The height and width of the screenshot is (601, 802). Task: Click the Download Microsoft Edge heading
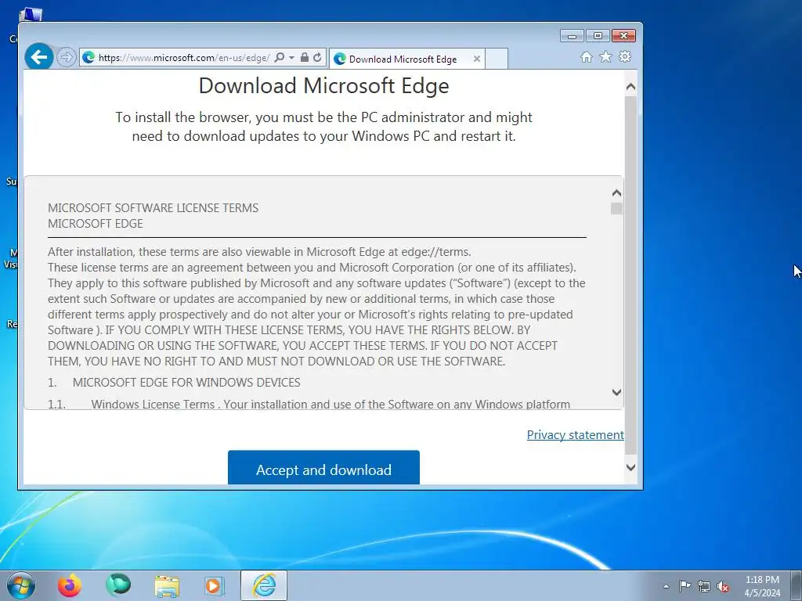click(323, 86)
